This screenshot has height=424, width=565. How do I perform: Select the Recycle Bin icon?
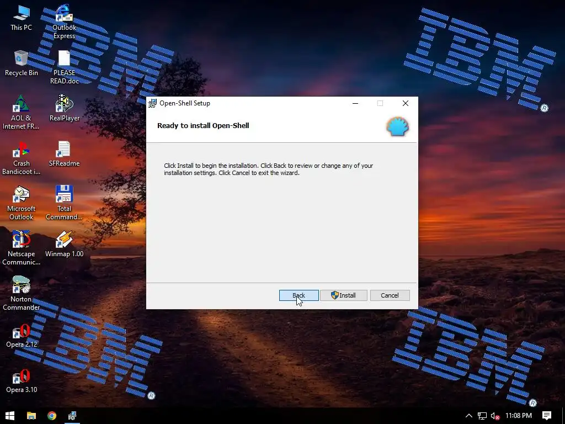tap(22, 63)
